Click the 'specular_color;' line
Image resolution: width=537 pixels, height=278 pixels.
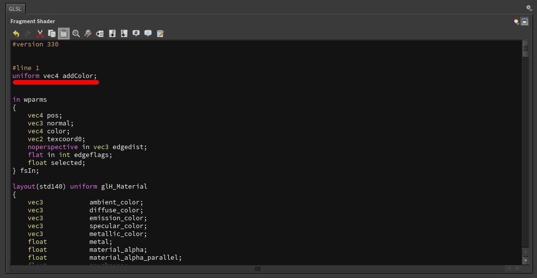[x=87, y=226]
